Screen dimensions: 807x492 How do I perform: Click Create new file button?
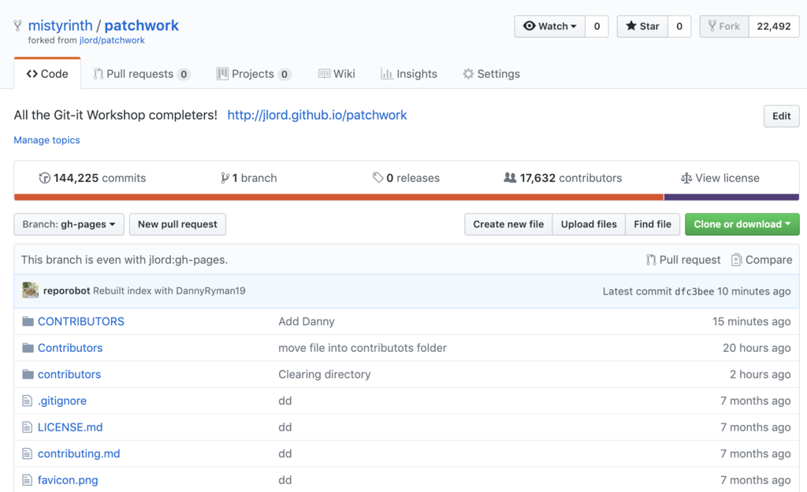[x=508, y=224]
